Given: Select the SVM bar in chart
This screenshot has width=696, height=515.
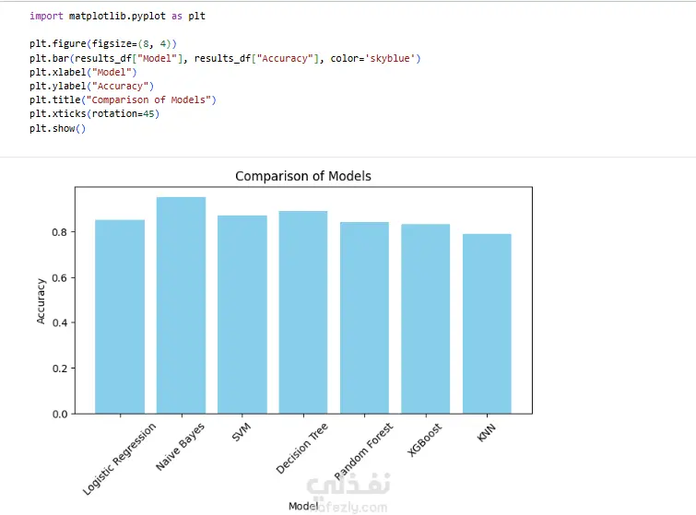Looking at the screenshot, I should click(242, 314).
